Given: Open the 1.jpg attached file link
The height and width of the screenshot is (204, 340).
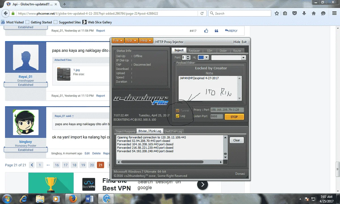Looking at the screenshot, I should click(x=76, y=70).
